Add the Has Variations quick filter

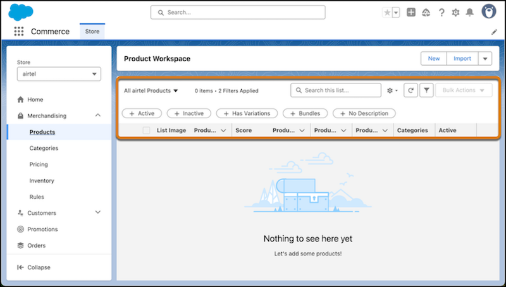247,114
